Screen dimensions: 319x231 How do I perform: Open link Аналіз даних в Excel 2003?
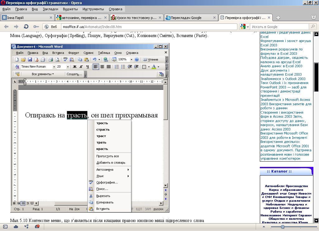(281, 66)
